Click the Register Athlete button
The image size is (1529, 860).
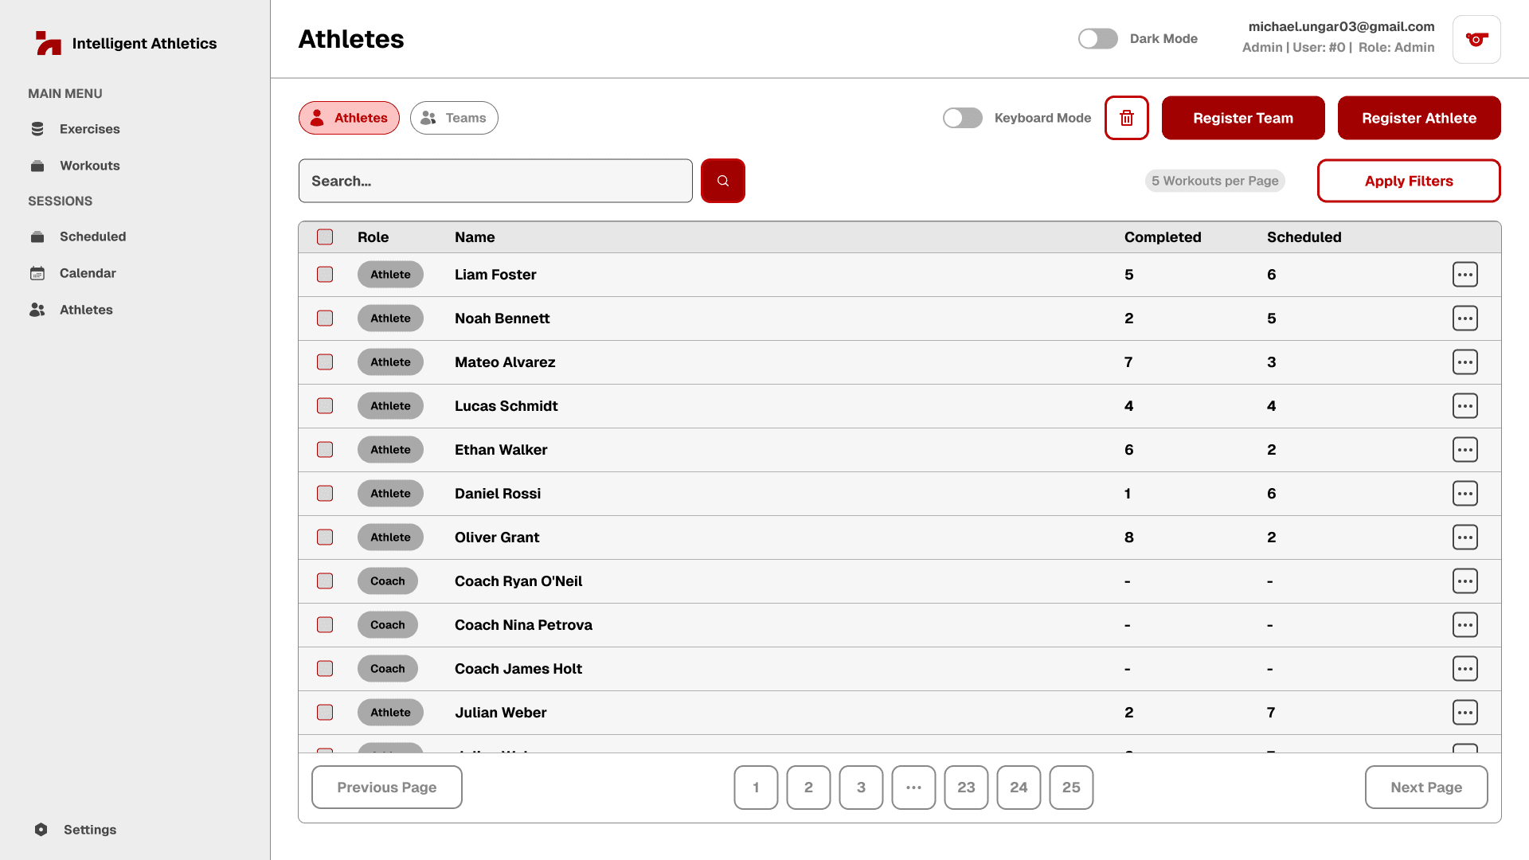1418,118
